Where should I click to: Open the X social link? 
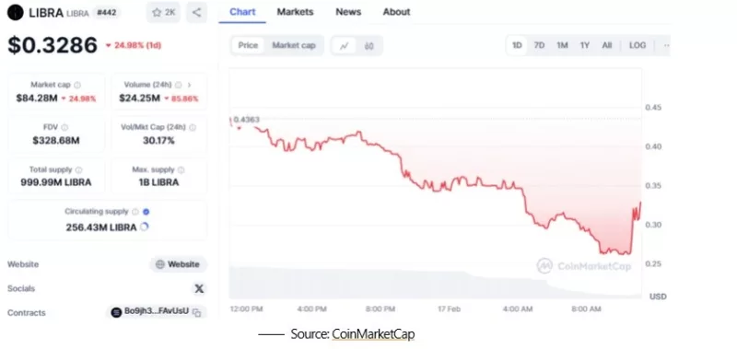(199, 288)
